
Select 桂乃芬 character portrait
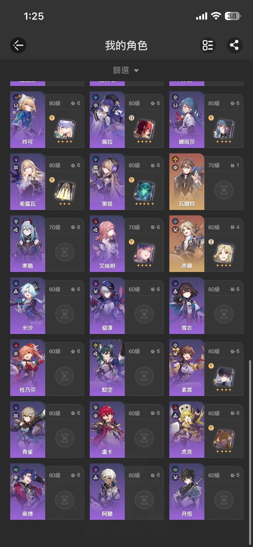[x=28, y=368]
